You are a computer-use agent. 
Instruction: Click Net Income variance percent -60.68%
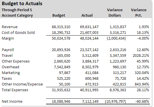pyautogui.click(x=142, y=102)
